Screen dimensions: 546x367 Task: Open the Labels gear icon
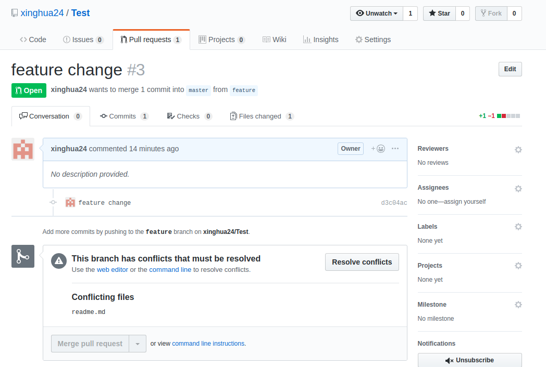pos(518,227)
